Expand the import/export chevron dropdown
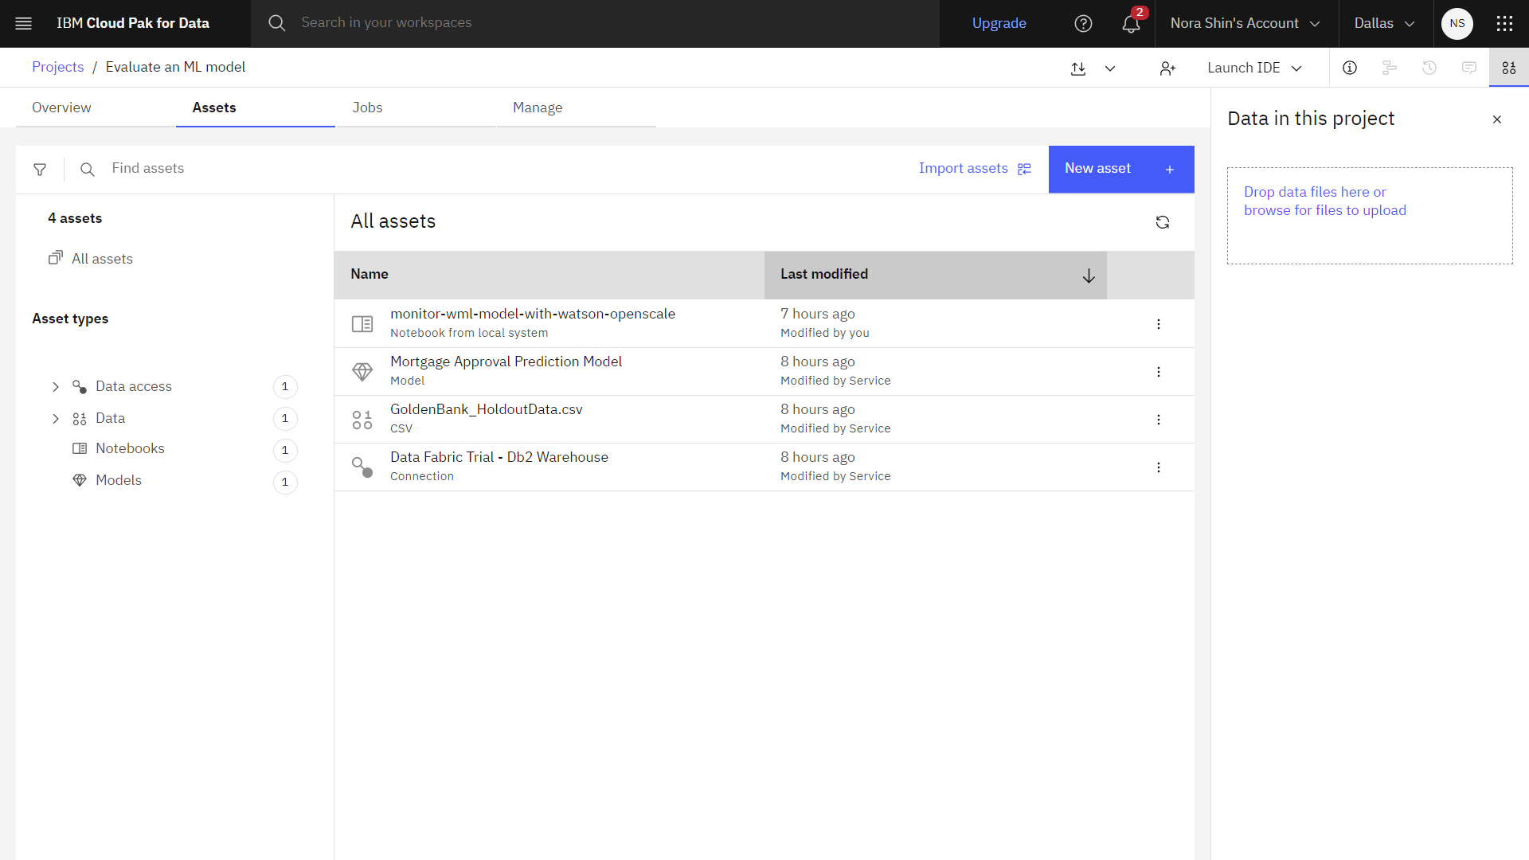The image size is (1529, 860). pyautogui.click(x=1110, y=68)
